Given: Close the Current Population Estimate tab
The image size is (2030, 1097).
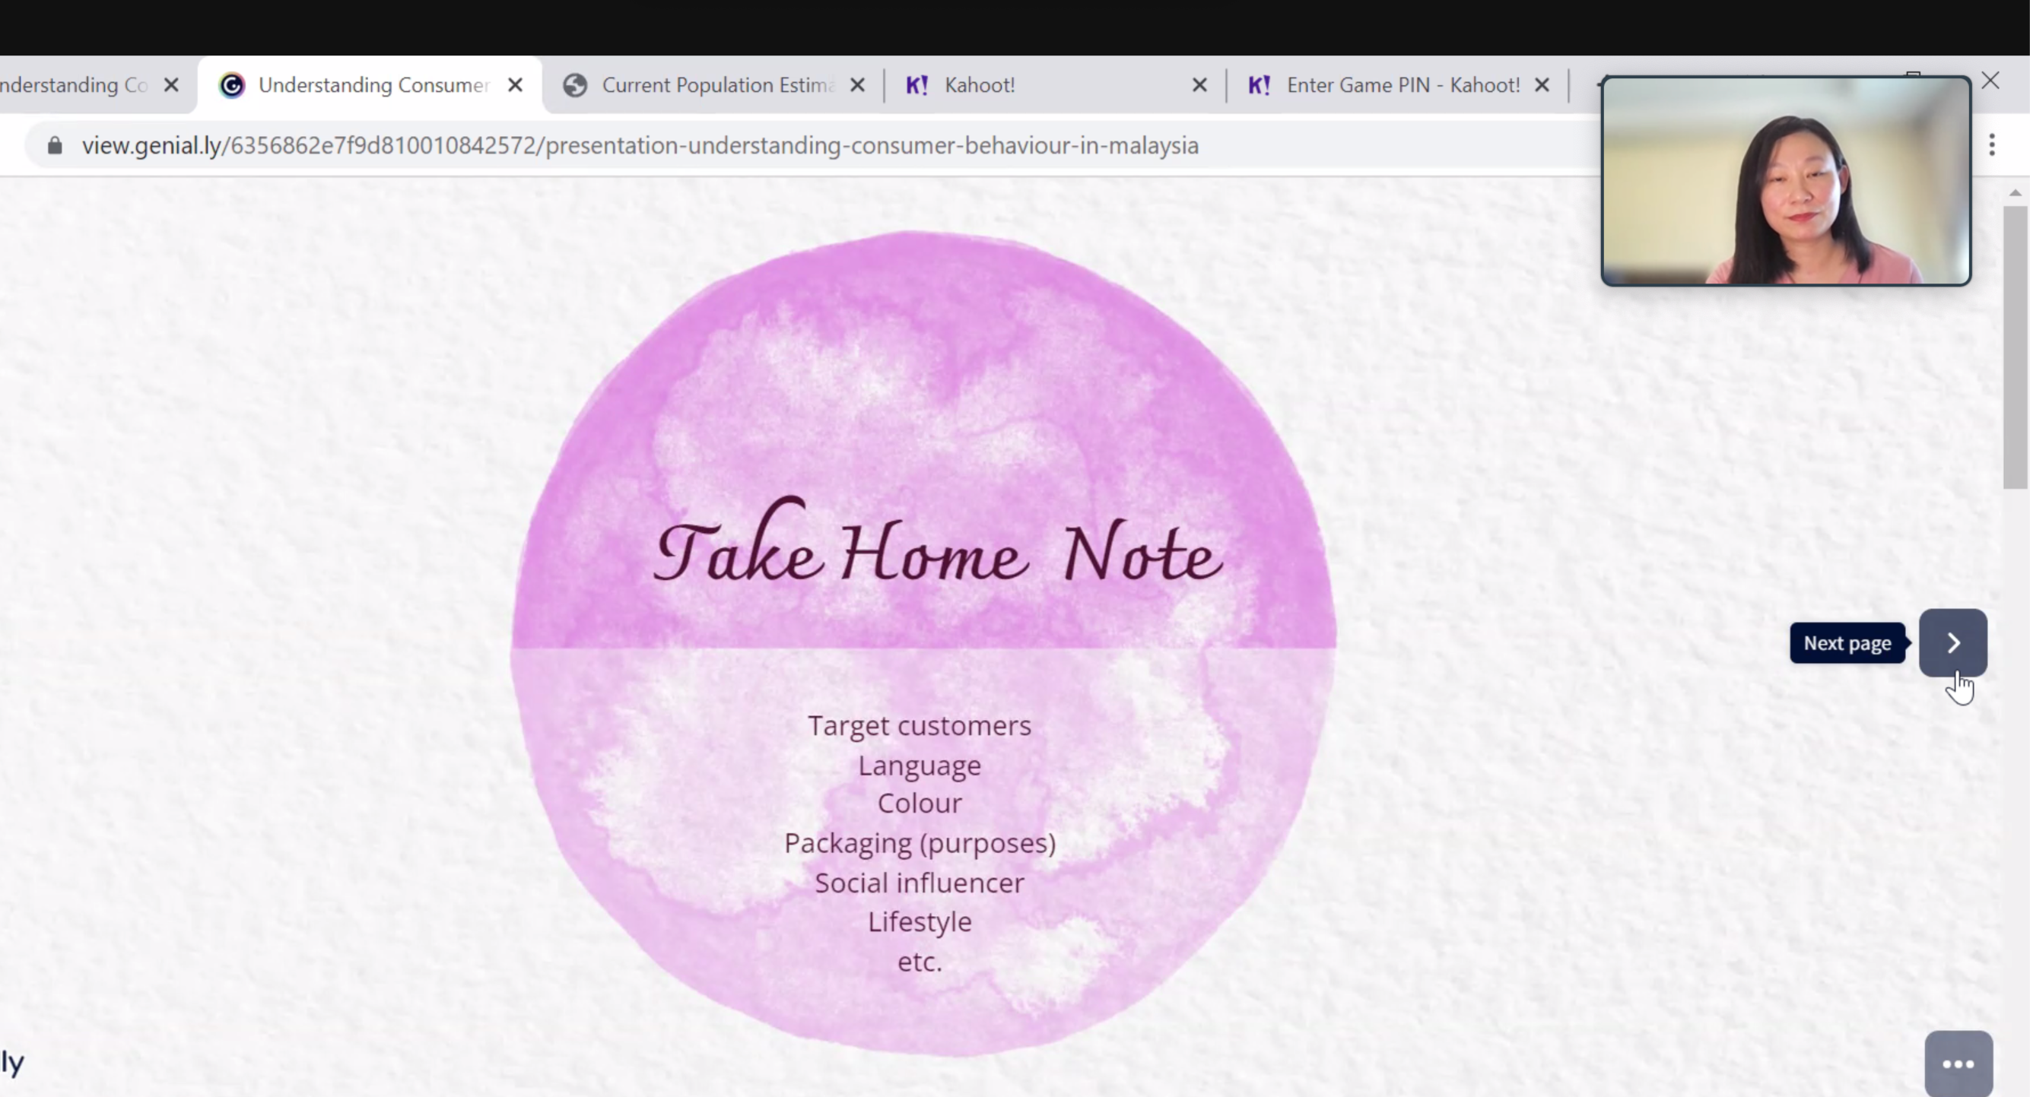Looking at the screenshot, I should [x=857, y=85].
